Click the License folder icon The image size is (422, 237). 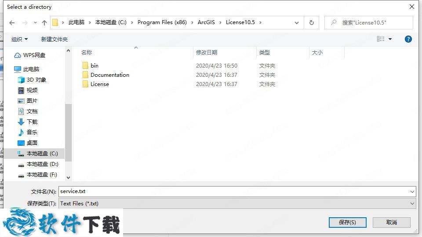(x=85, y=84)
